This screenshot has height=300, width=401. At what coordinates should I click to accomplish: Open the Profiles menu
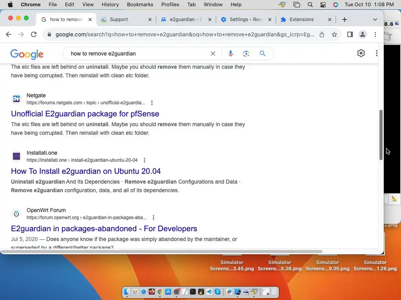click(170, 5)
